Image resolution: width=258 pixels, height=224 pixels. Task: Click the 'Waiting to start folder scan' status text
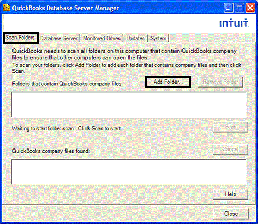(67, 129)
